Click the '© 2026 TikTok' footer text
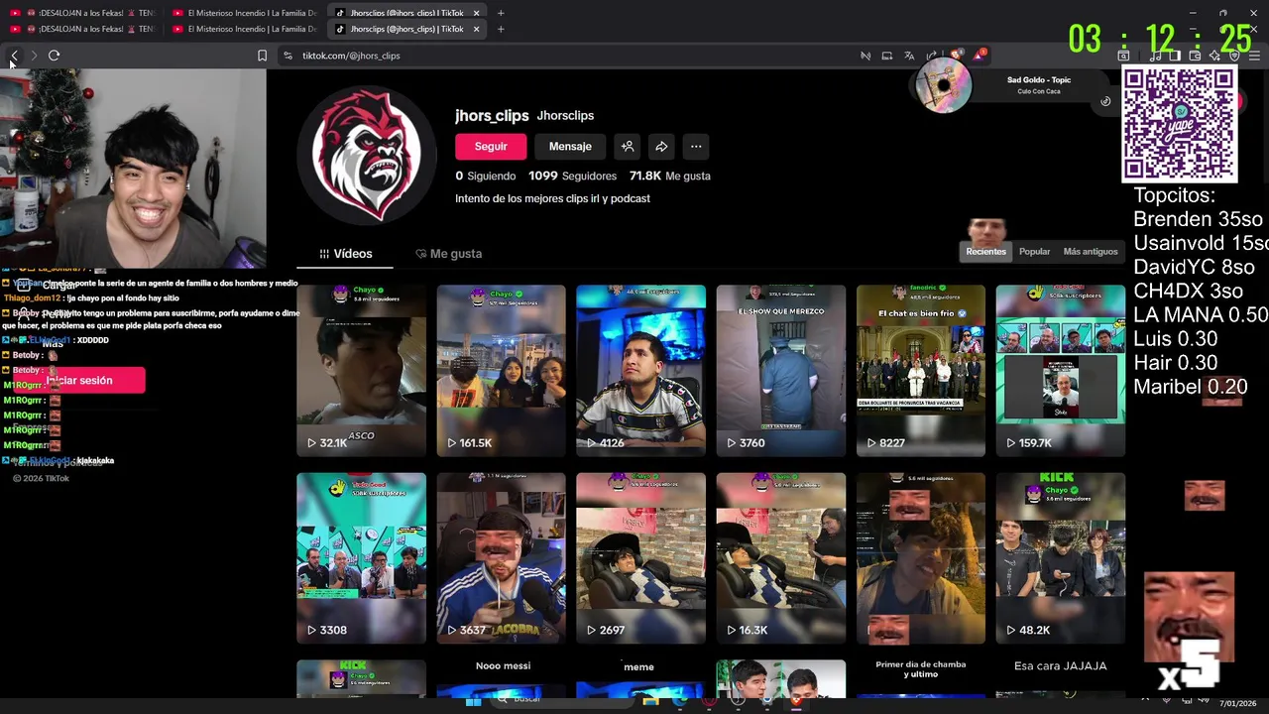 41,478
